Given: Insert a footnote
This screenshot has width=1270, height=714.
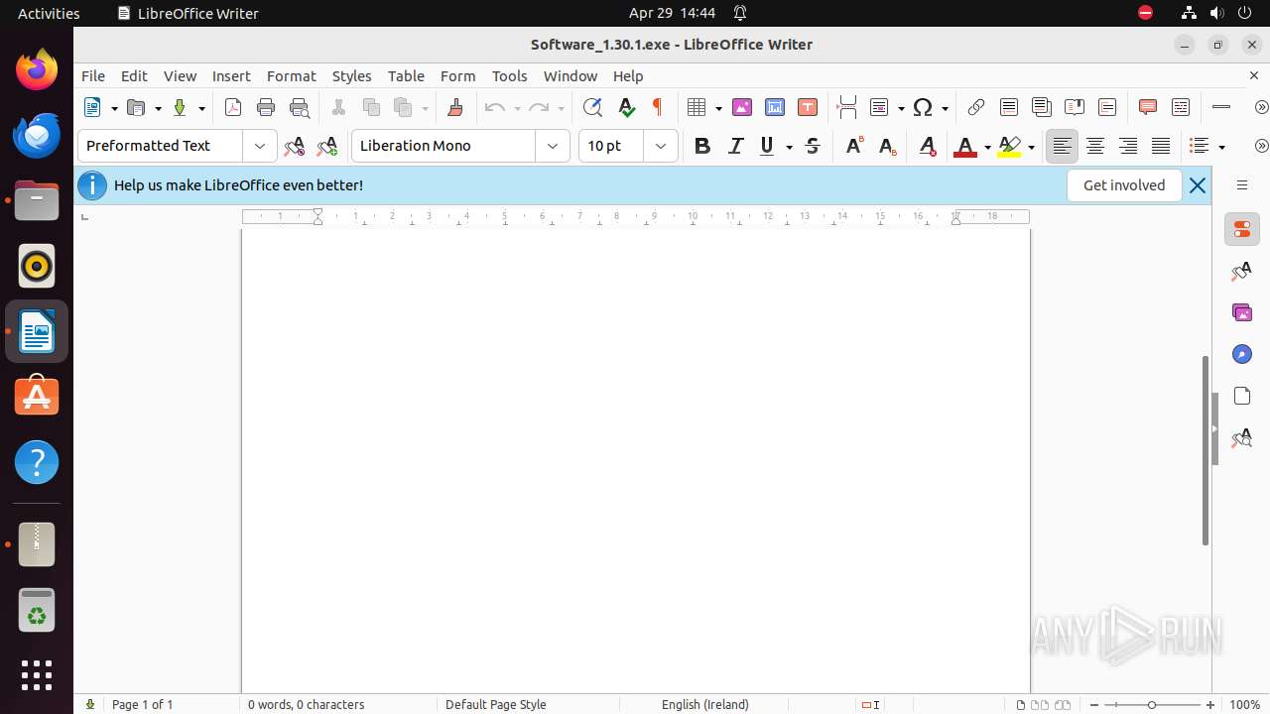Looking at the screenshot, I should coord(1009,108).
